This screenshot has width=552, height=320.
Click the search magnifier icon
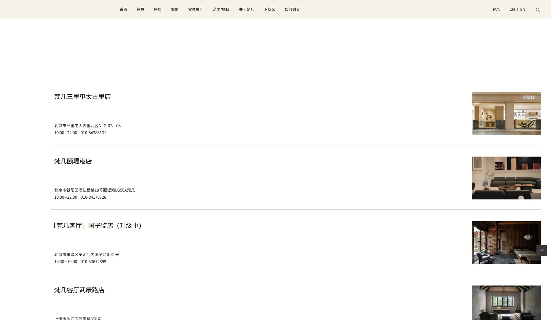pos(538,10)
